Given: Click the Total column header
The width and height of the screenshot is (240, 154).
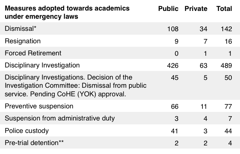Looking at the screenshot, I should [x=224, y=9].
